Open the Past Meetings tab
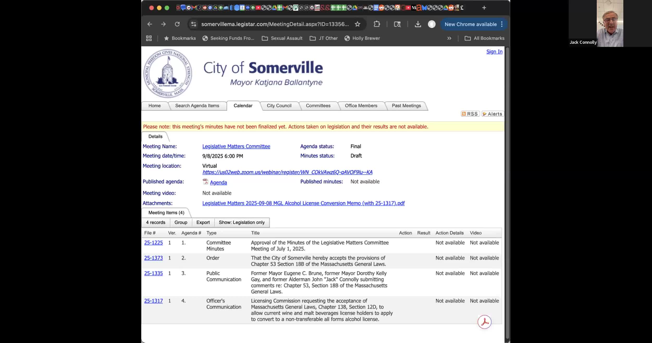This screenshot has height=343, width=652. (x=406, y=106)
